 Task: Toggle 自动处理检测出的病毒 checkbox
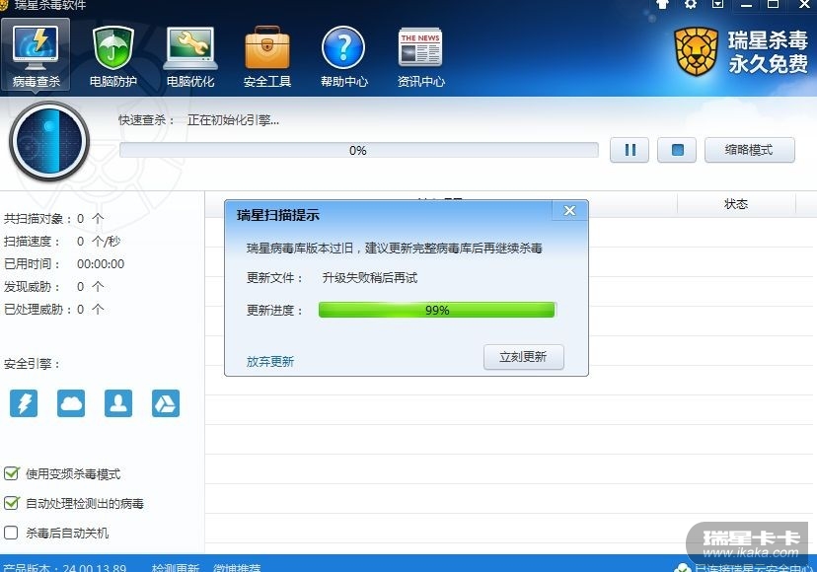point(11,503)
